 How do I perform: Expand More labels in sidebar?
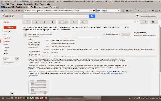[x=6, y=54]
